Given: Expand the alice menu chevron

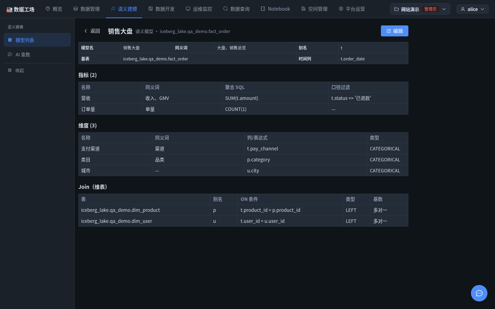Looking at the screenshot, I should click(482, 9).
